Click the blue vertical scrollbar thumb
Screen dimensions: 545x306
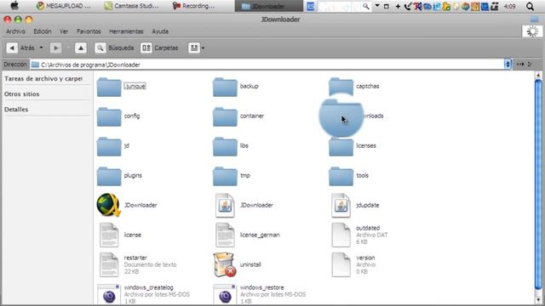tap(538, 184)
